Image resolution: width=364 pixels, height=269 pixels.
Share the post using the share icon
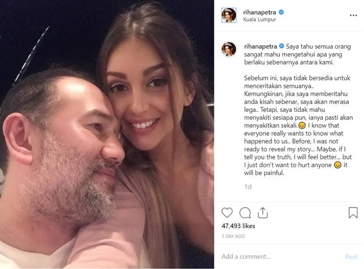coord(262,213)
